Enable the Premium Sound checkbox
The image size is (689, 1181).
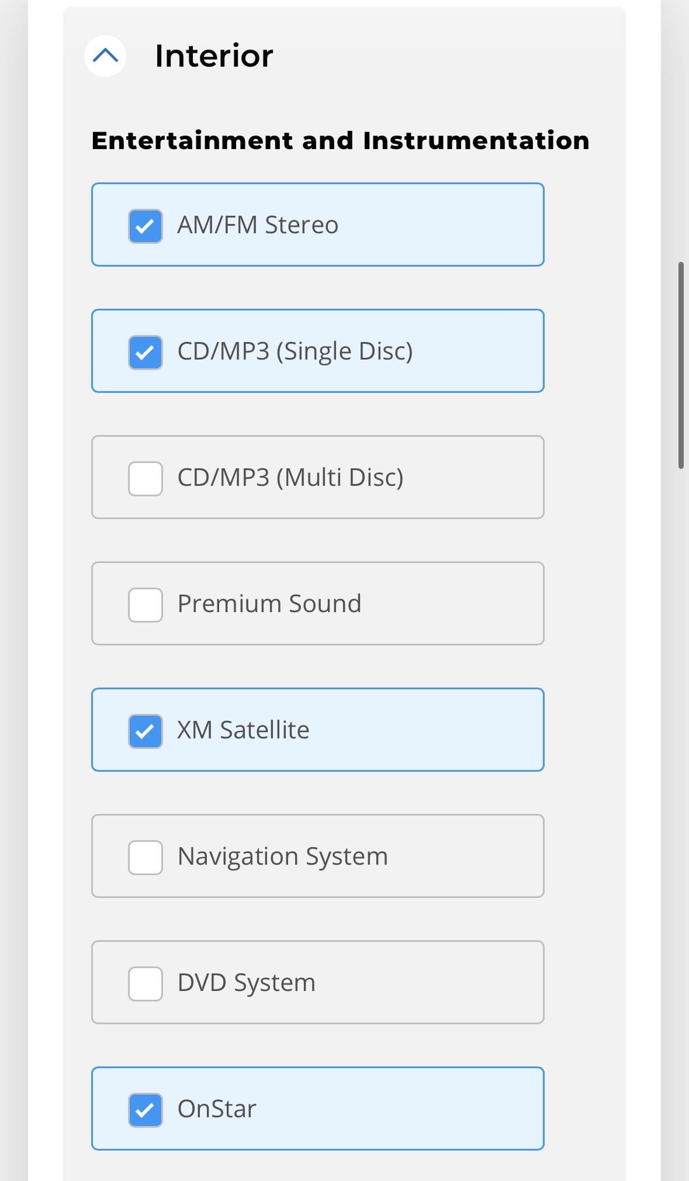(146, 605)
